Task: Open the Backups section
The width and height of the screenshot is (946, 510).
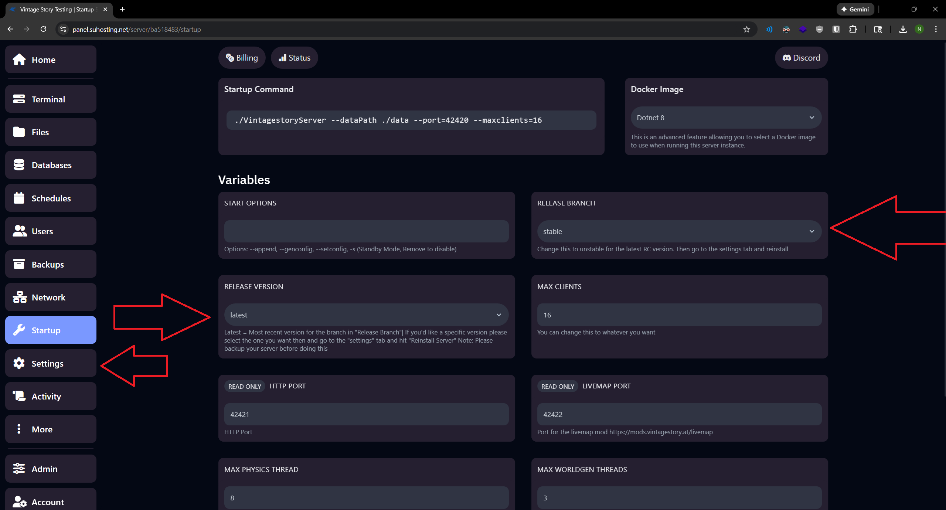Action: [51, 264]
